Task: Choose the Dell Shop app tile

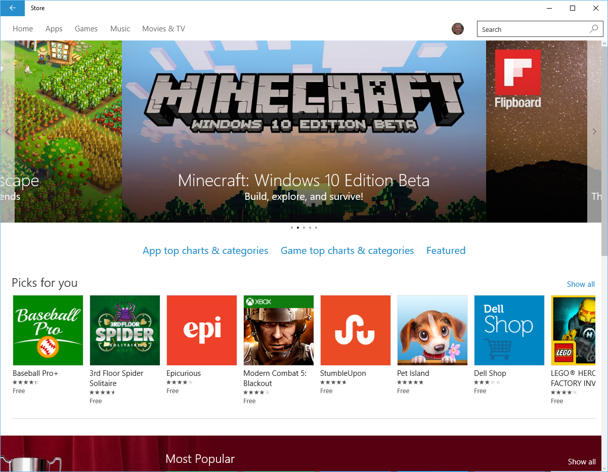Action: coord(509,330)
